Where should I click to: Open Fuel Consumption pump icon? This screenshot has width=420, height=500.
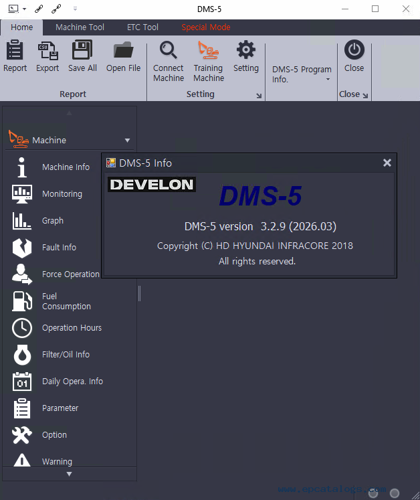(21, 301)
